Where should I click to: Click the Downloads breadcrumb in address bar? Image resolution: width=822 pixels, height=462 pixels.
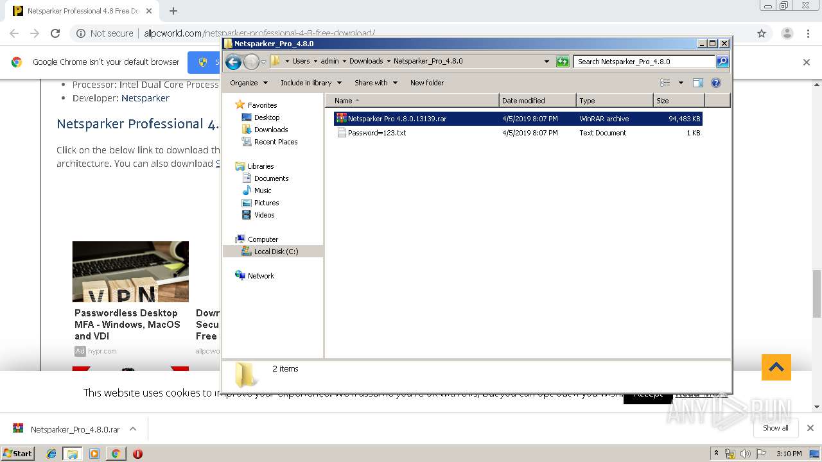coord(366,62)
